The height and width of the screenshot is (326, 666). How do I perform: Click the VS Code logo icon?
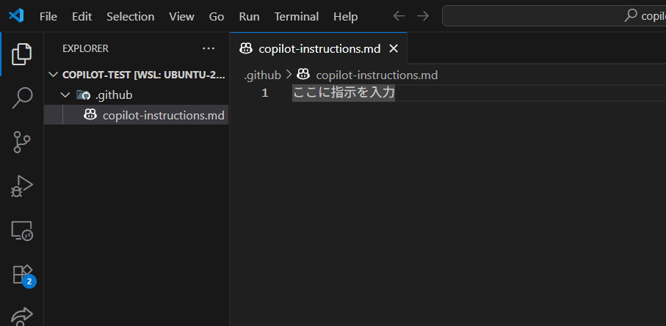(x=16, y=16)
